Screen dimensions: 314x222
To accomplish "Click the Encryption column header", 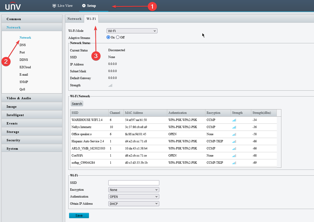I will [218, 113].
